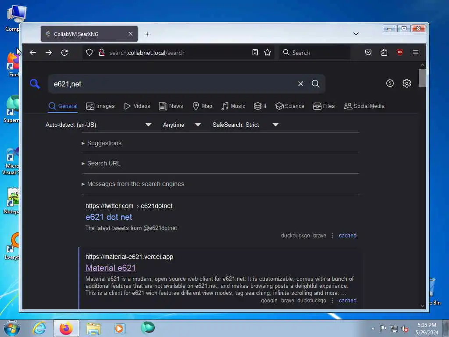Click the scrollbar down arrow
449x337 pixels.
coord(422,306)
